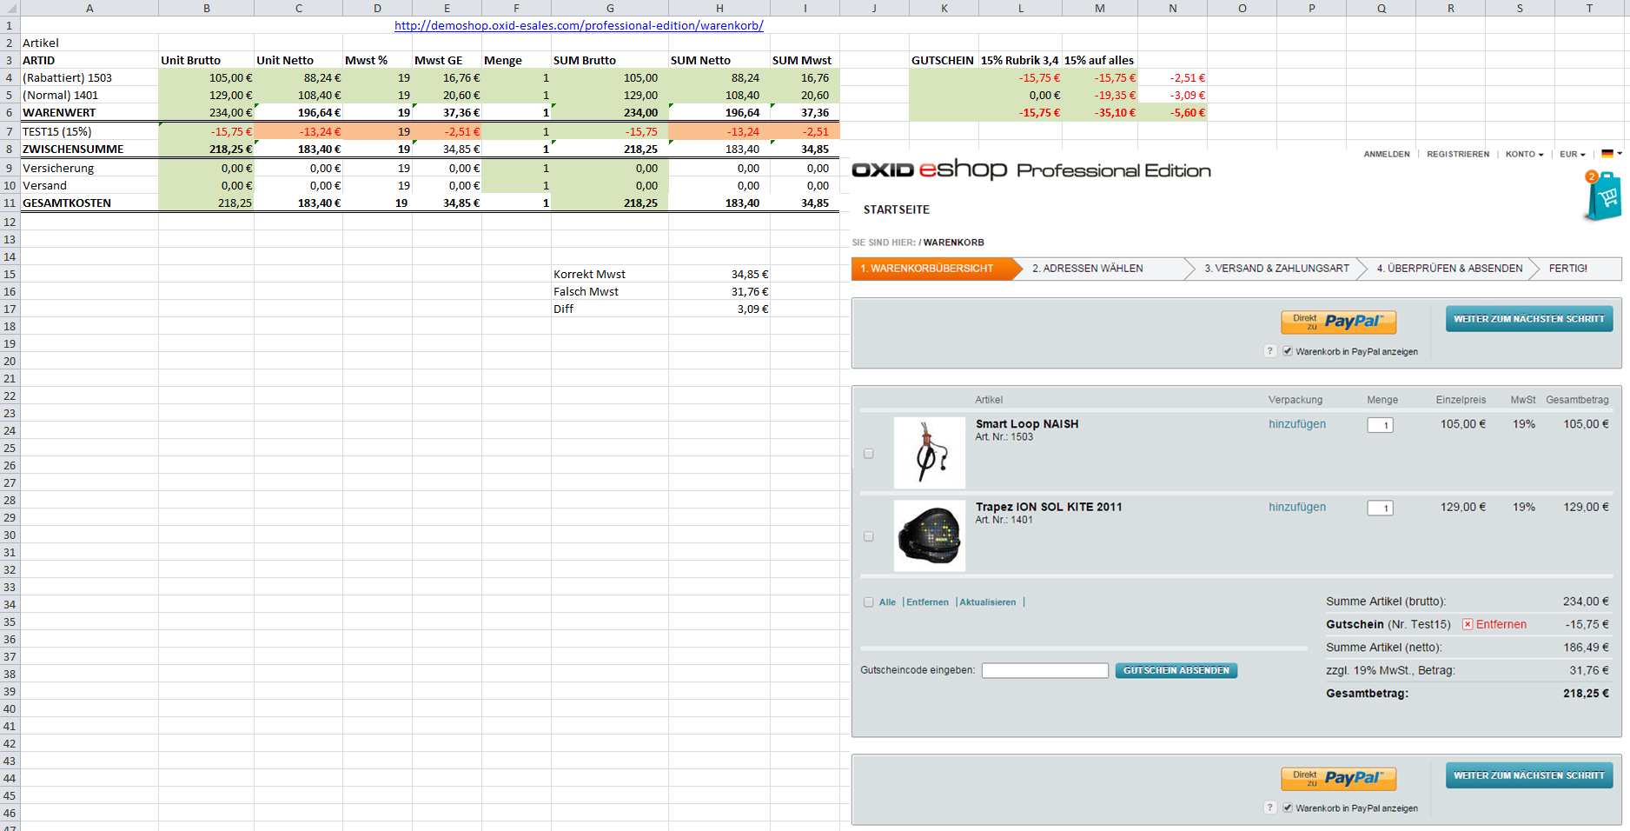The image size is (1630, 831).
Task: Toggle top Warenkorb in PayPal anzeigen checkbox
Action: click(x=1288, y=351)
